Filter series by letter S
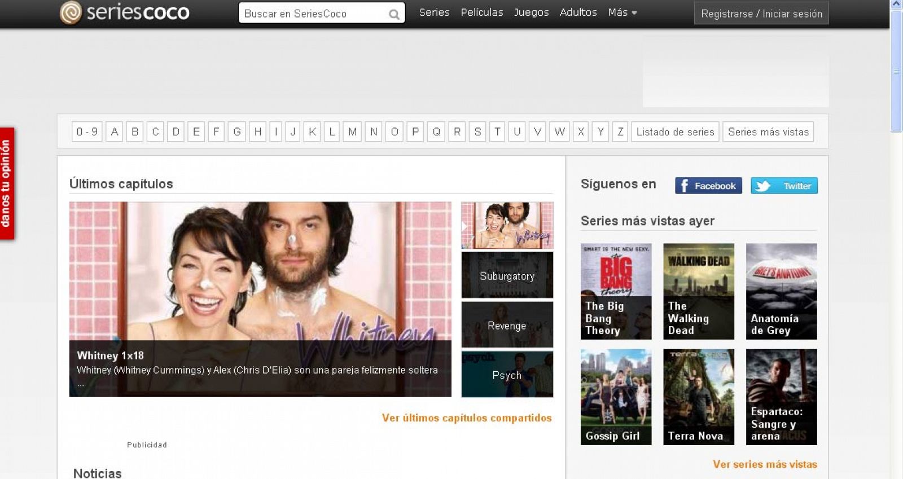 pyautogui.click(x=477, y=132)
